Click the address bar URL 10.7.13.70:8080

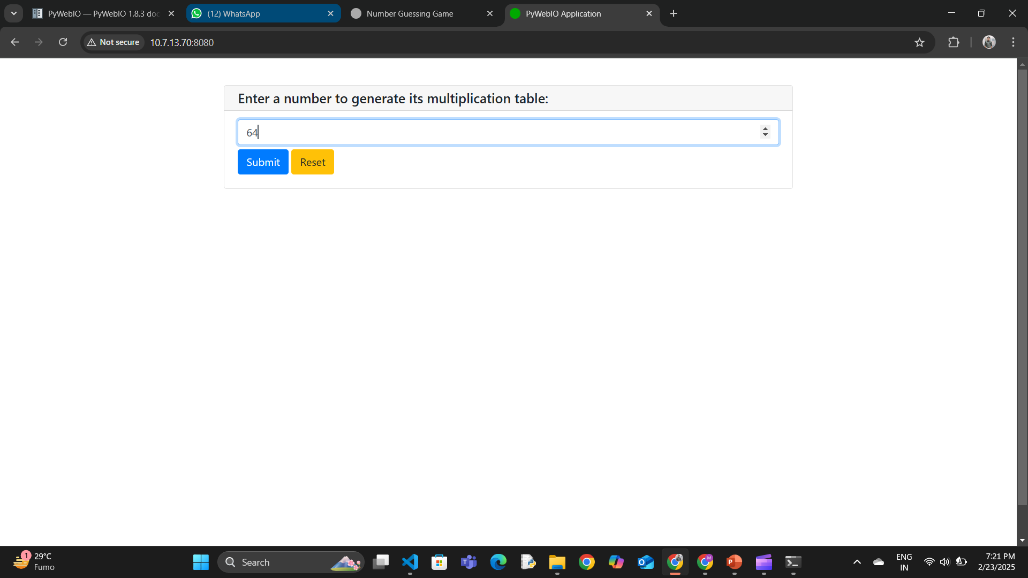coord(182,42)
